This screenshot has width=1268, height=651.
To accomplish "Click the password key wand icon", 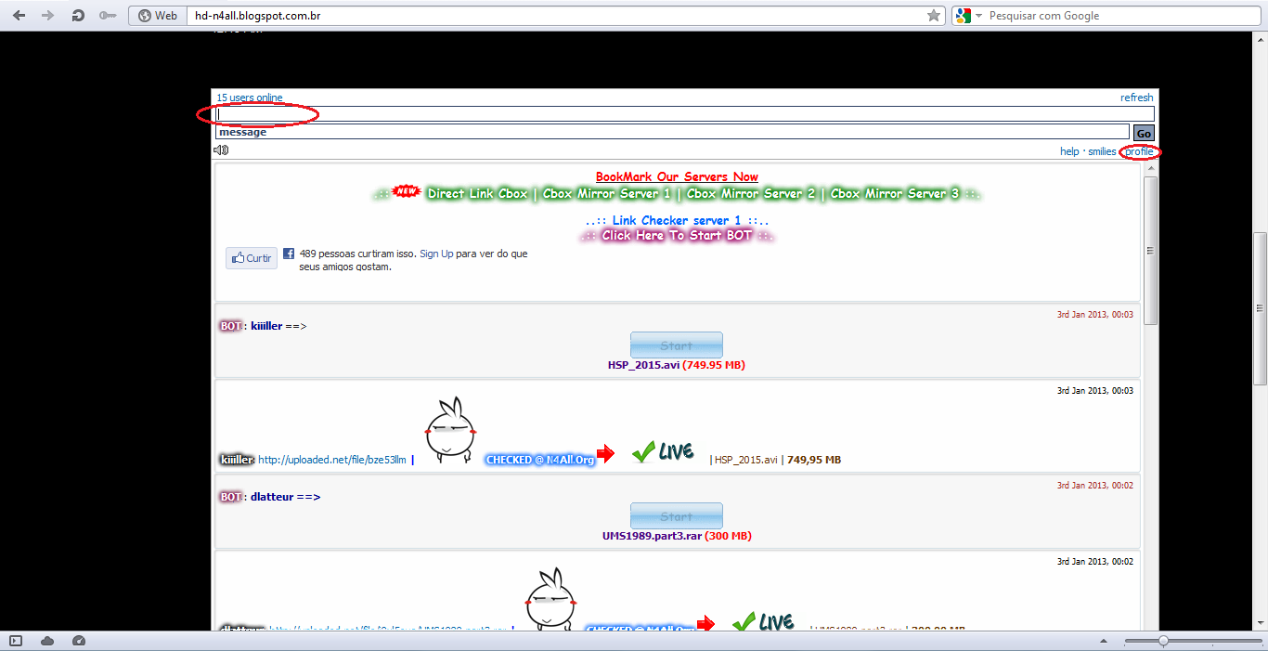I will coord(108,16).
